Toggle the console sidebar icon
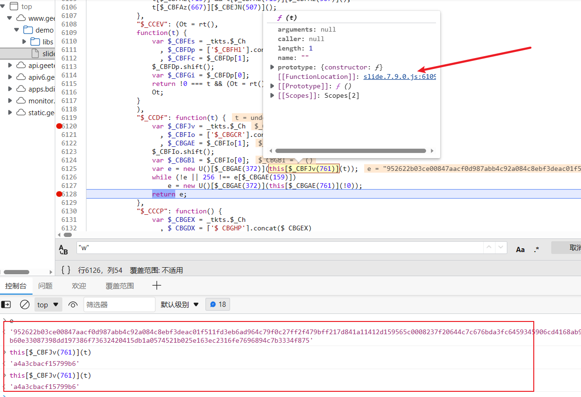 6,304
